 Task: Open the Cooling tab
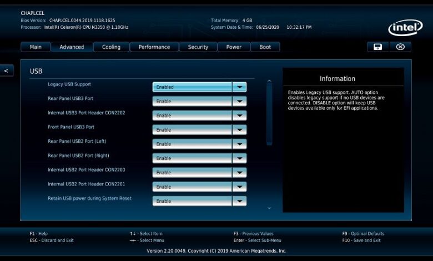coord(111,47)
